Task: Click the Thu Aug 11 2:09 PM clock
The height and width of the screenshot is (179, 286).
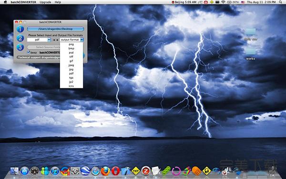Action: 261,2
